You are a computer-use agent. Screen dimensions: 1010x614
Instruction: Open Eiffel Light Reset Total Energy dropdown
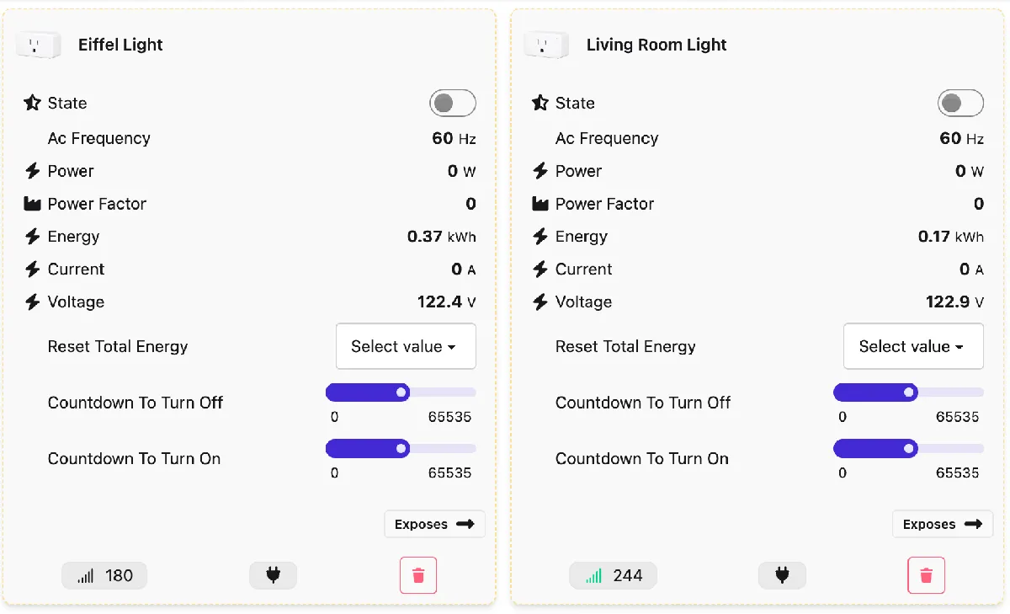[x=405, y=346]
